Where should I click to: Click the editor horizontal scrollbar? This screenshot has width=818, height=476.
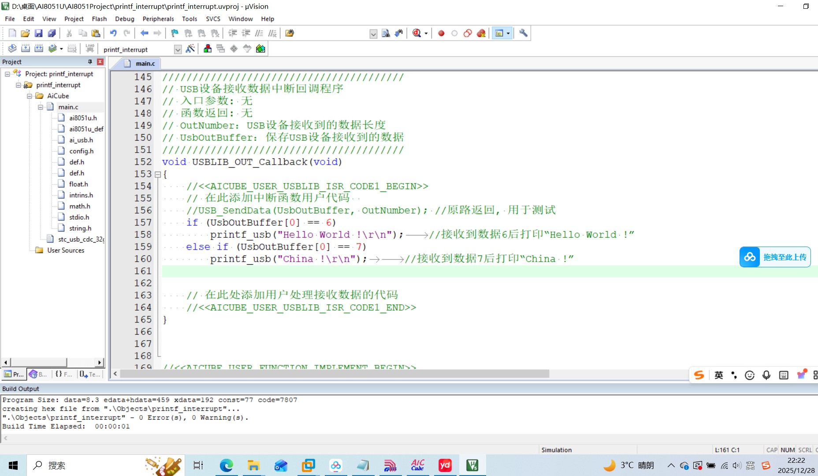[x=335, y=374]
